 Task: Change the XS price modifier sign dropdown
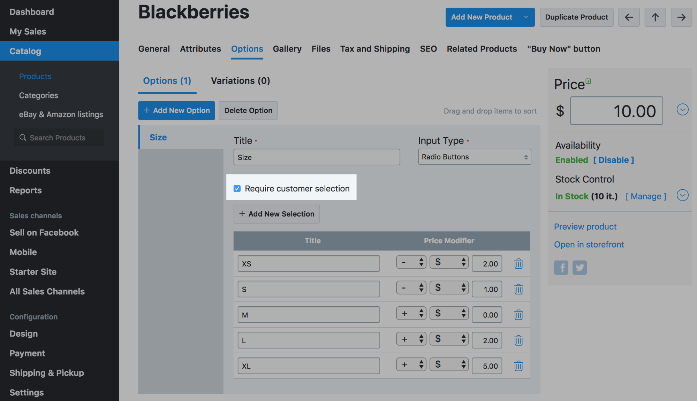click(x=411, y=262)
